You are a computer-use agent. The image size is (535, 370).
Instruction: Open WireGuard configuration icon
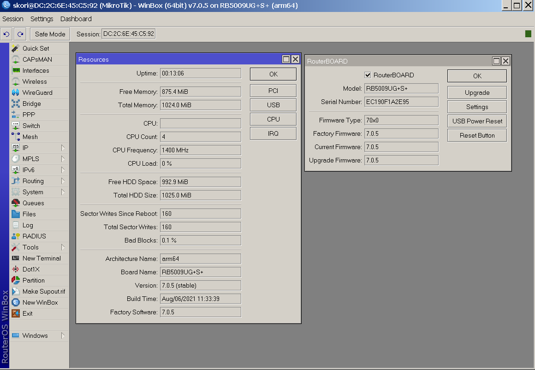(x=16, y=92)
